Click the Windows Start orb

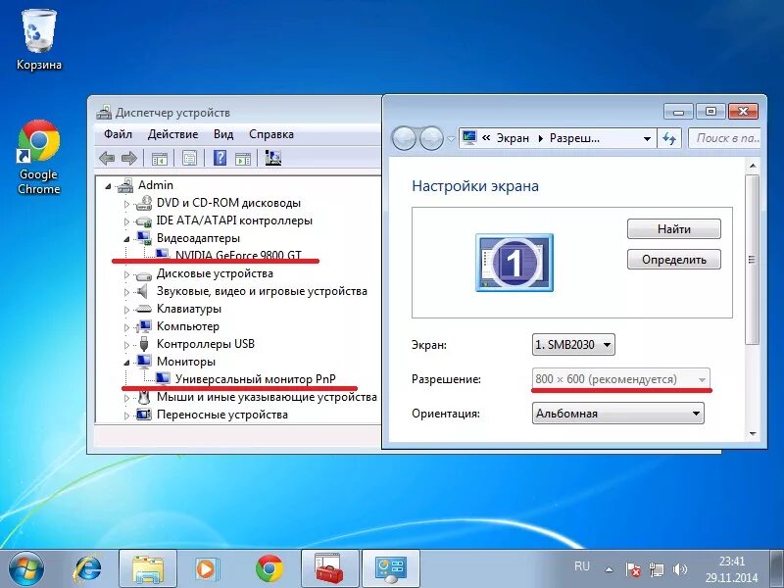[x=25, y=569]
